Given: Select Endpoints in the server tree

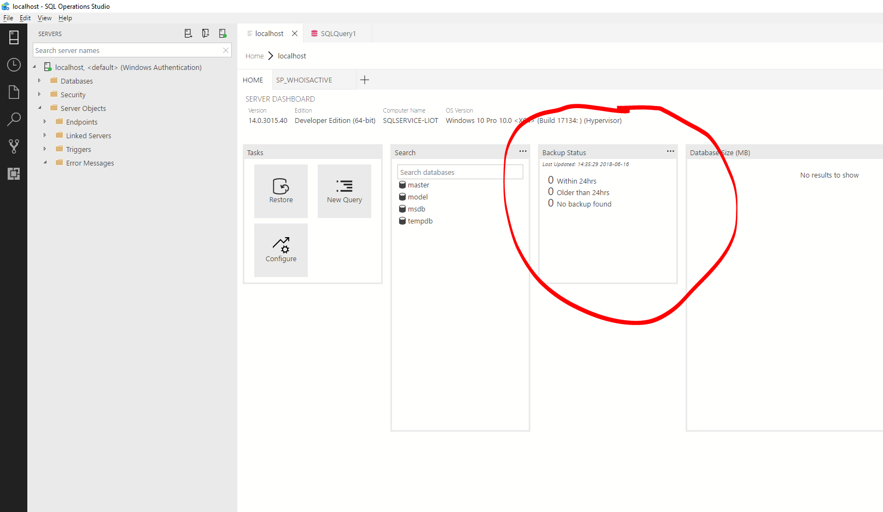Looking at the screenshot, I should [x=81, y=122].
